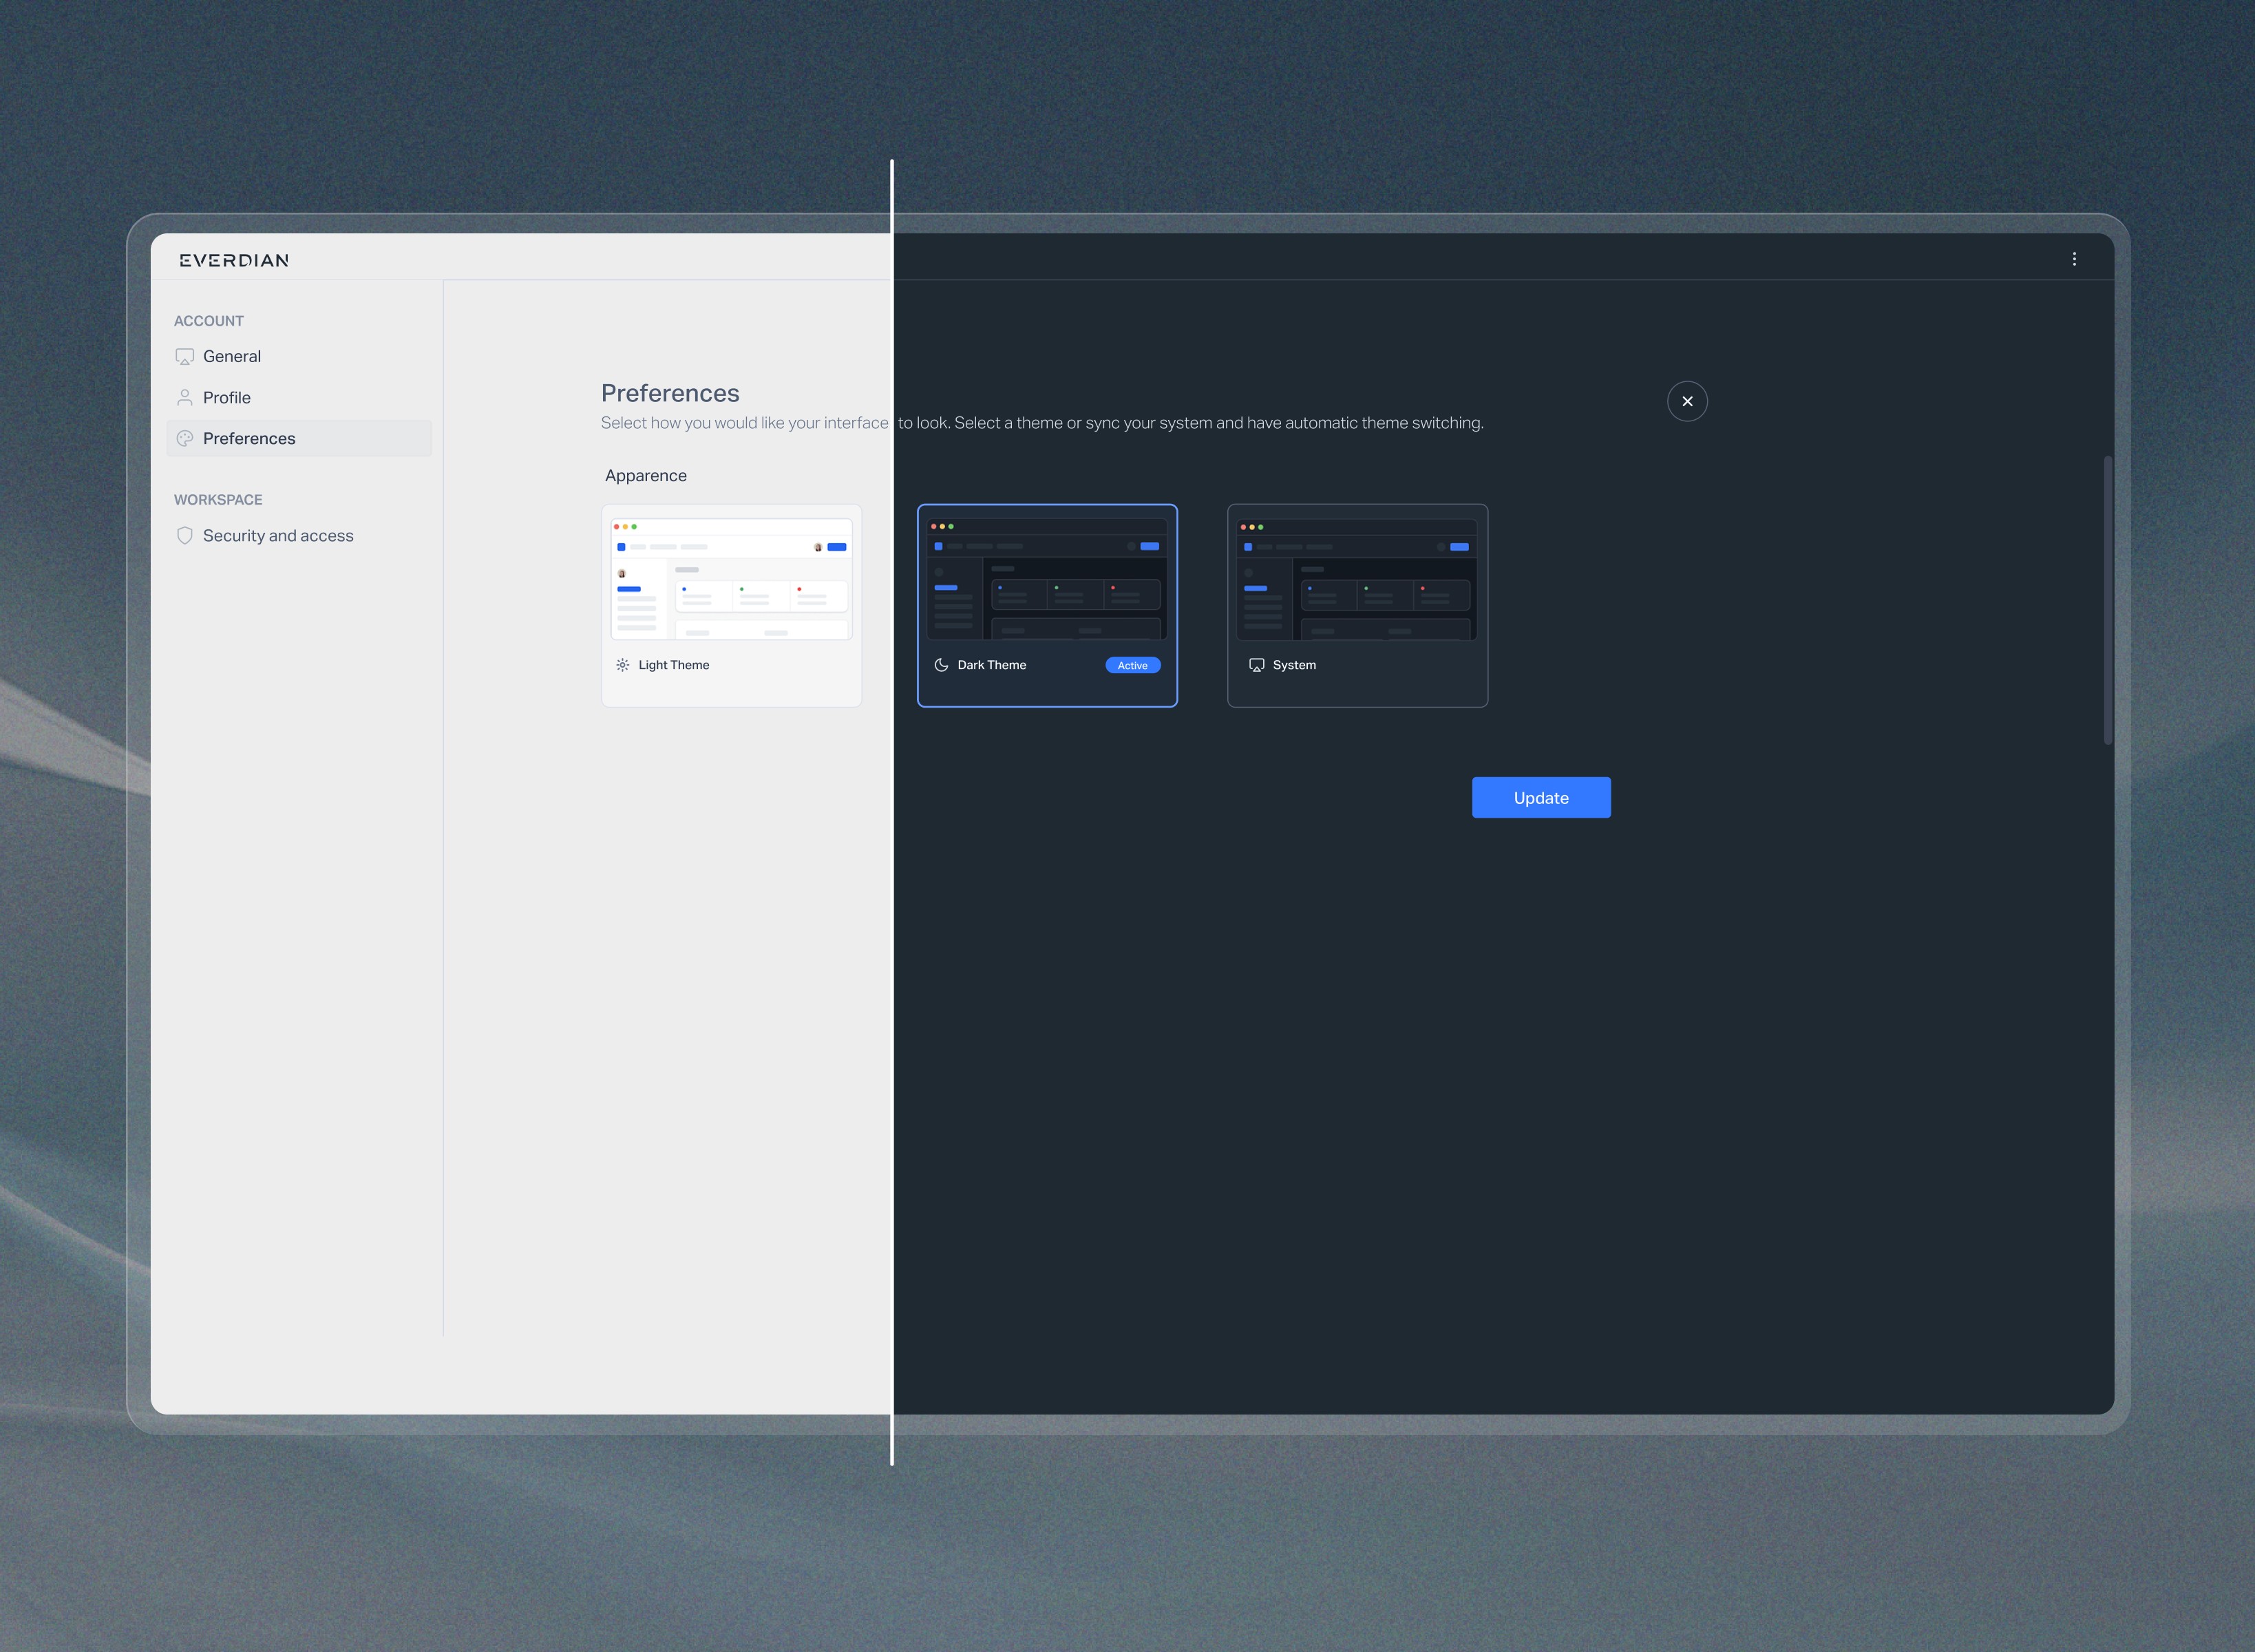Click the sun icon beside Light Theme

click(x=623, y=665)
